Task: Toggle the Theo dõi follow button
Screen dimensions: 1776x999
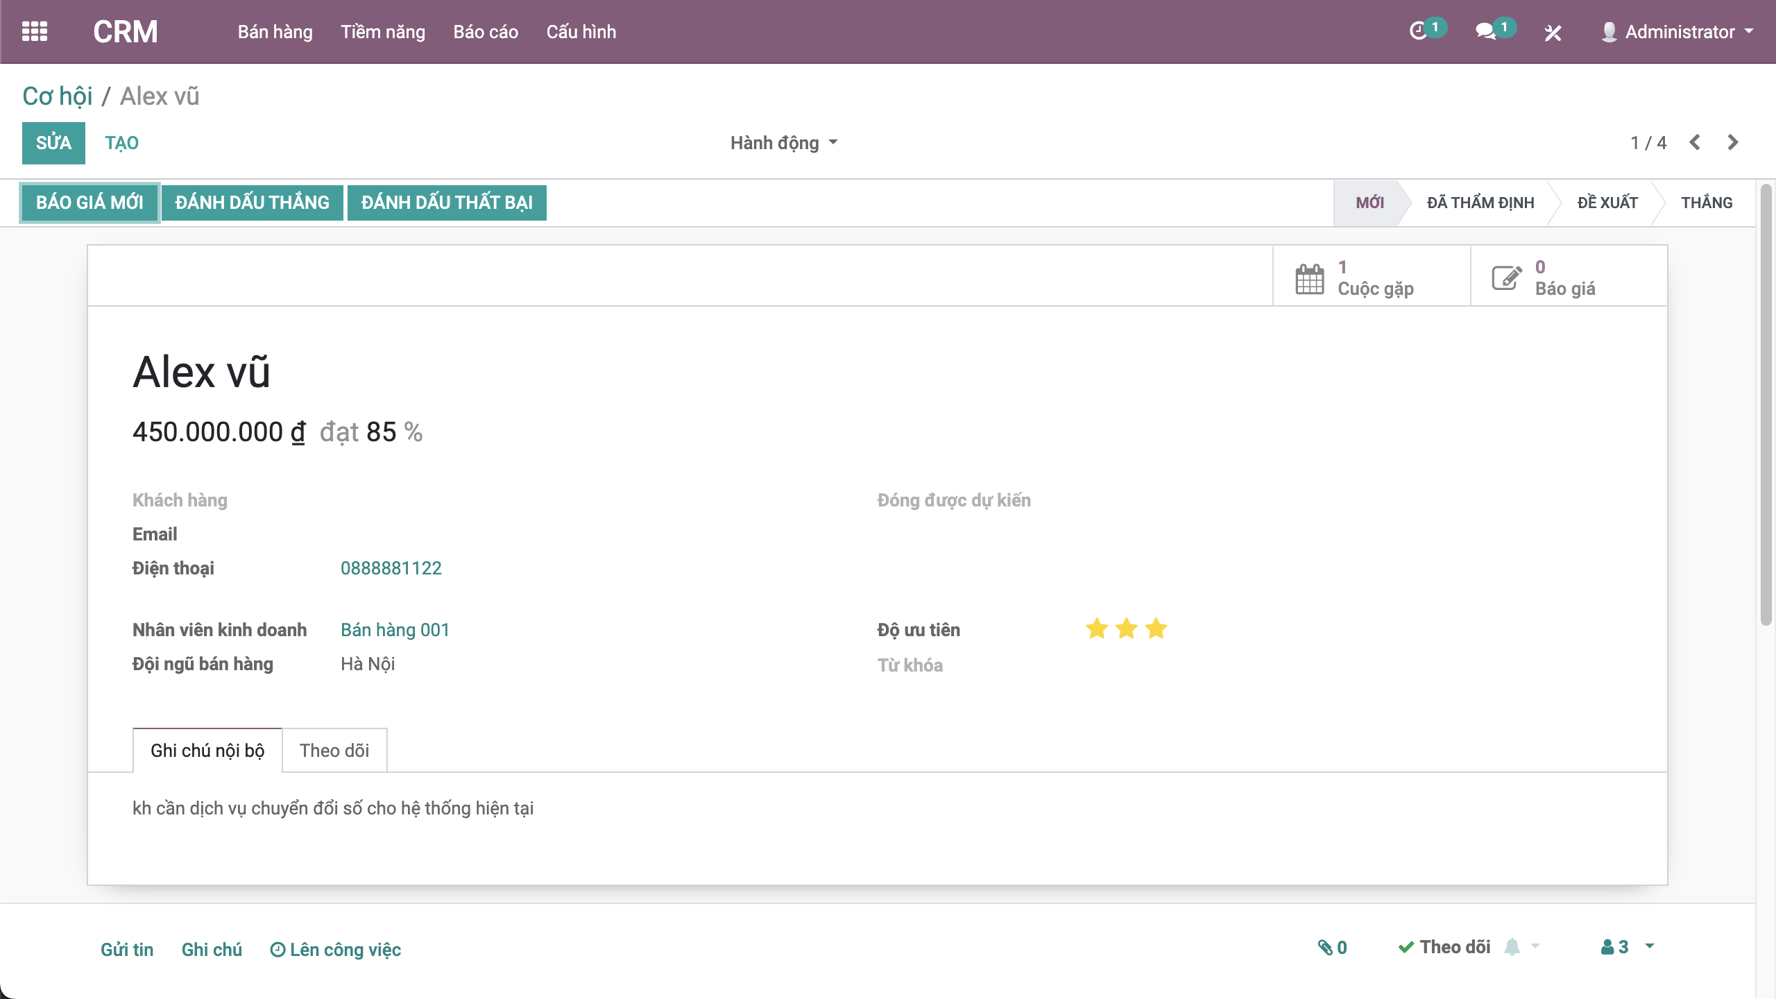Action: 1445,948
